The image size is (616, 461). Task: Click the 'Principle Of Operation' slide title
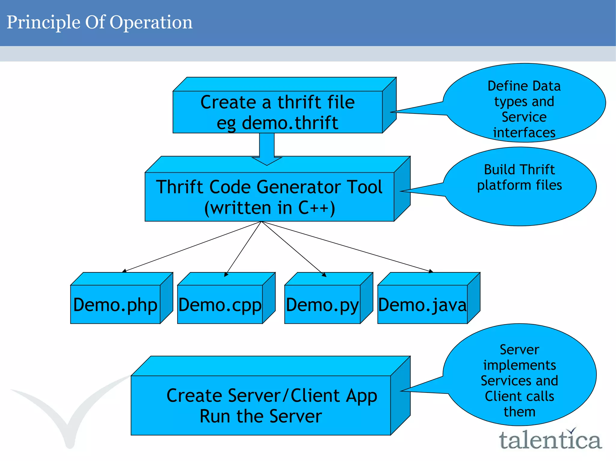(x=100, y=22)
